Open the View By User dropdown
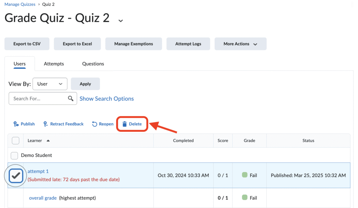 [x=50, y=84]
